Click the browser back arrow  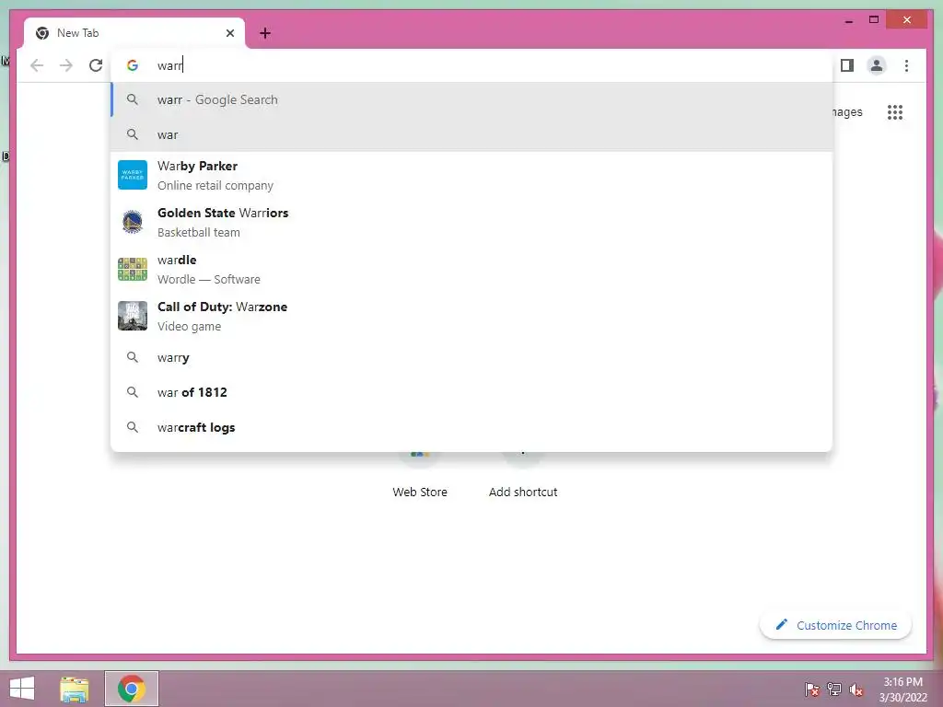[x=37, y=65]
